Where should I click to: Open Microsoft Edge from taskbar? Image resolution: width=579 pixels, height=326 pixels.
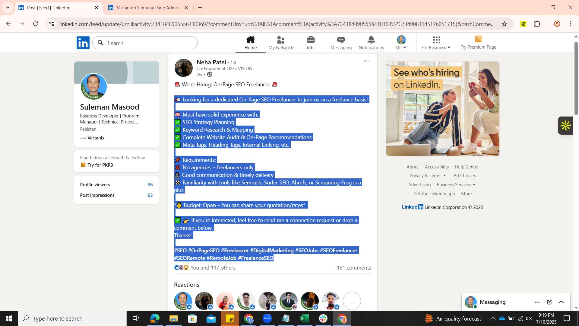pyautogui.click(x=155, y=318)
